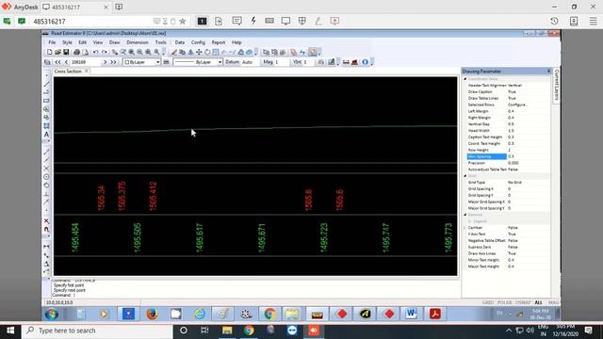The image size is (603, 339).
Task: Go to previous section with < button
Action: (x=66, y=62)
